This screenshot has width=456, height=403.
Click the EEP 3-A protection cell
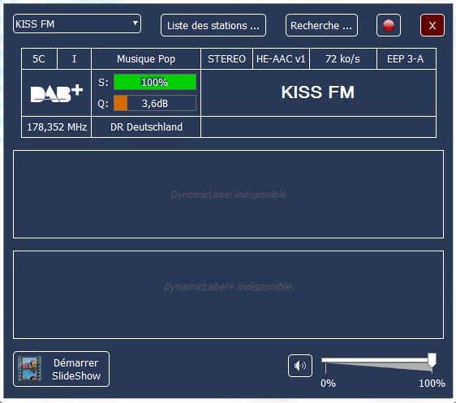(407, 59)
